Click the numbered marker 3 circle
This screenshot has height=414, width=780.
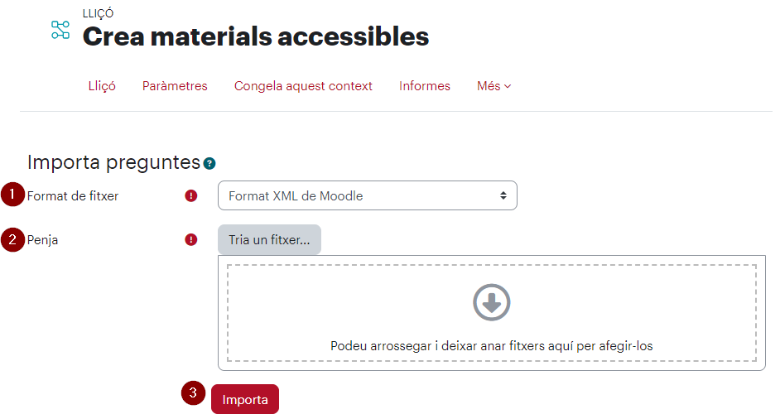[x=193, y=393]
